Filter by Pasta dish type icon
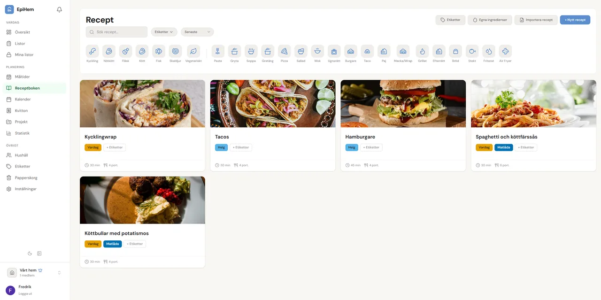 pyautogui.click(x=218, y=51)
